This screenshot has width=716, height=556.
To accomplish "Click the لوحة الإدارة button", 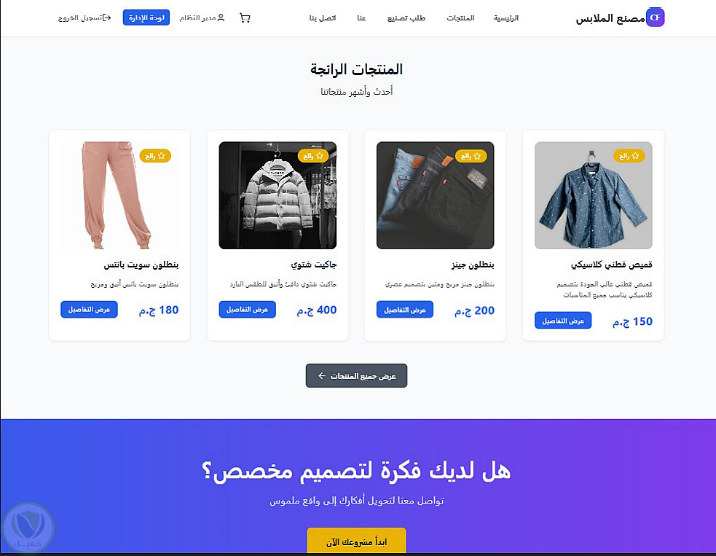I will 146,17.
